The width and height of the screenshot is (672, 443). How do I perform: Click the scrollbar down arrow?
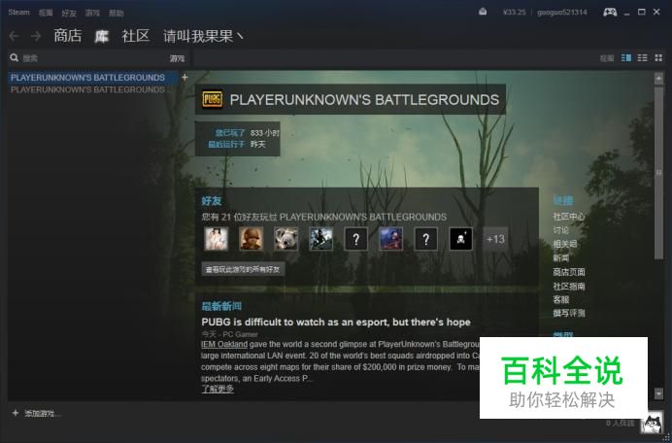point(658,393)
